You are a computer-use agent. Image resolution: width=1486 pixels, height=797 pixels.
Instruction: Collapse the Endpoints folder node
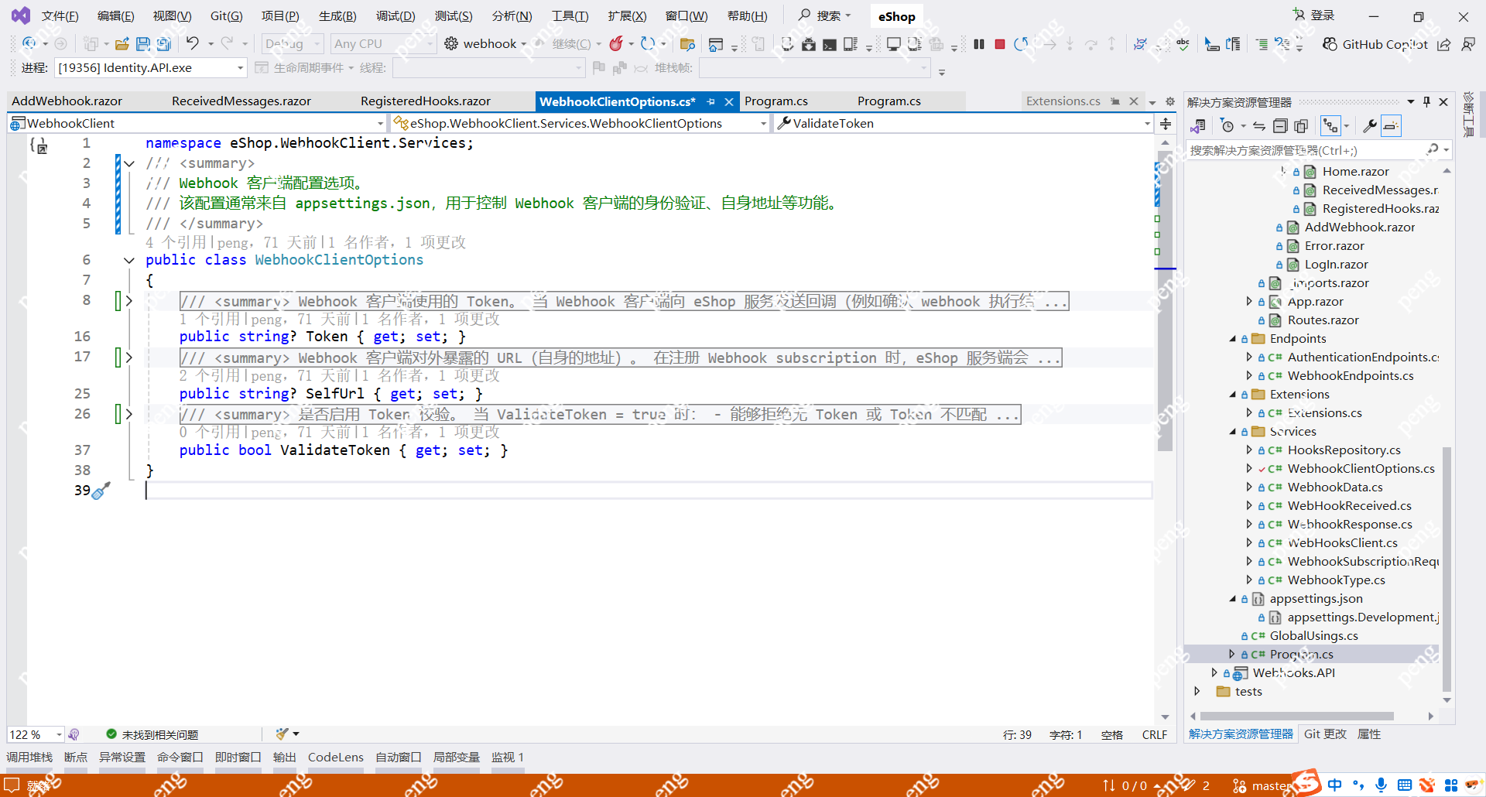click(x=1233, y=339)
